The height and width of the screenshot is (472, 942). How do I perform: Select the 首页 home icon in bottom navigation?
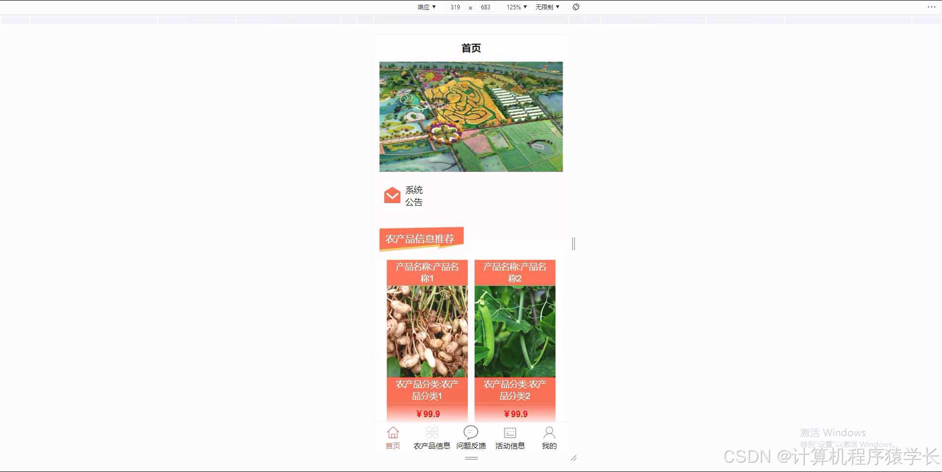click(x=392, y=437)
